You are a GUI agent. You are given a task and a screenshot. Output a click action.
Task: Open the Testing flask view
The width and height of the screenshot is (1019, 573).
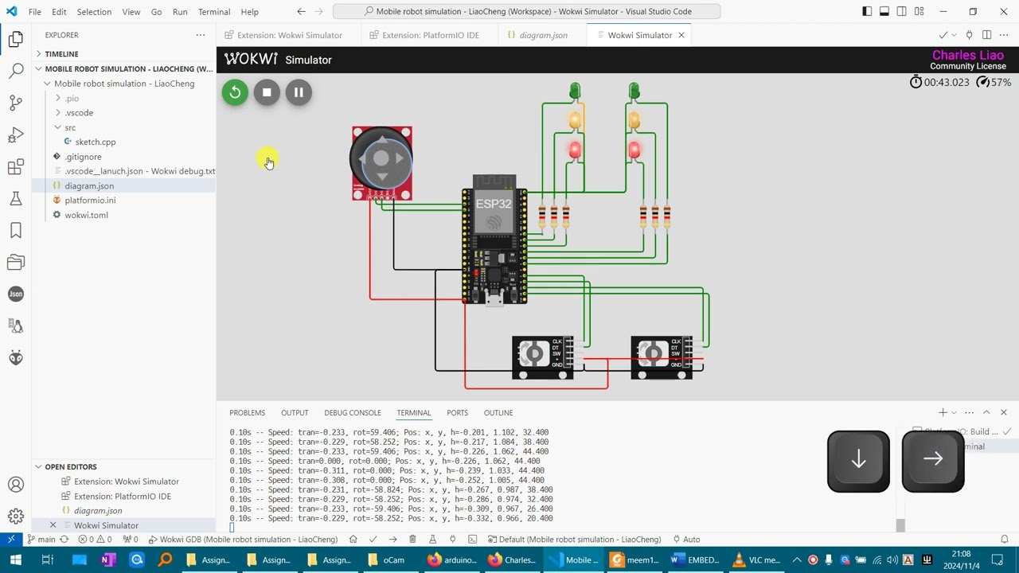click(15, 198)
